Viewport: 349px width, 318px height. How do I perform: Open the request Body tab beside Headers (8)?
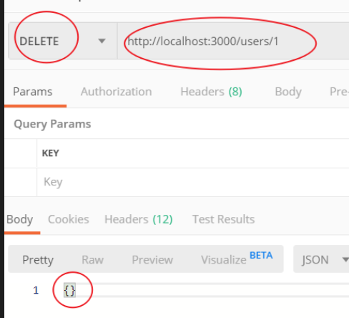(288, 92)
